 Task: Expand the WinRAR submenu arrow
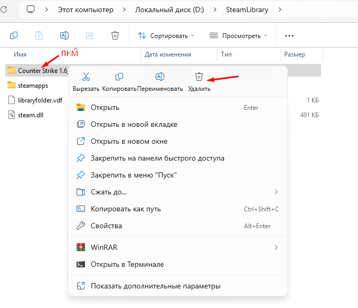[x=276, y=247]
